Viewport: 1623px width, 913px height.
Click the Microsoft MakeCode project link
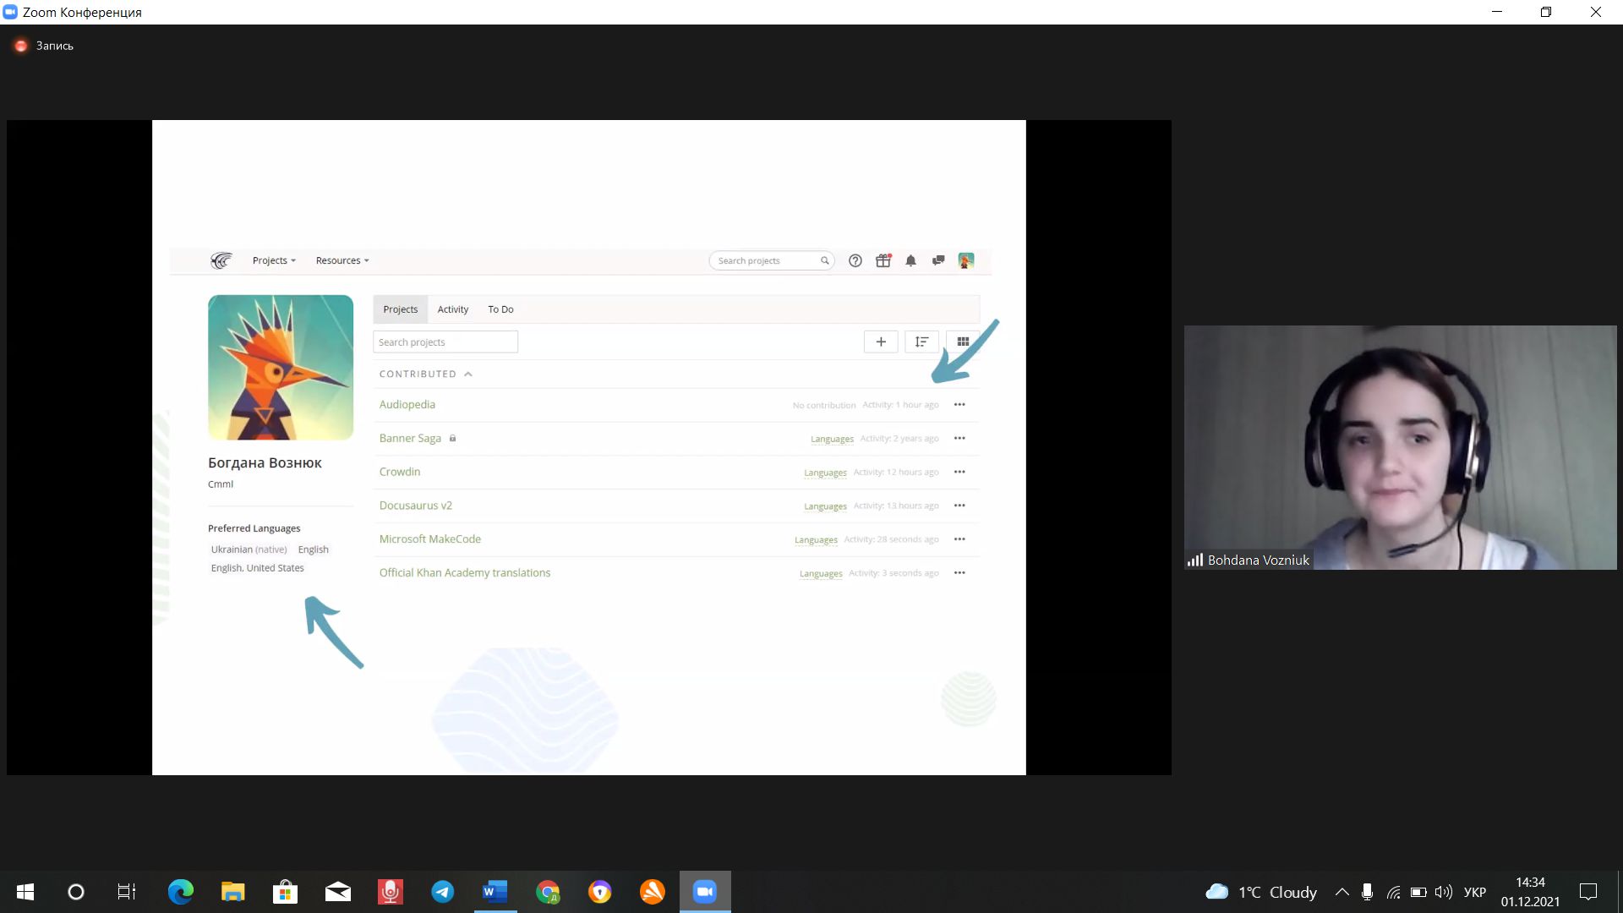(x=429, y=539)
